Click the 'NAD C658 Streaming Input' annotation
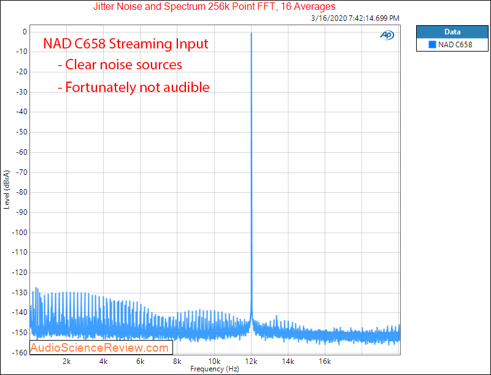 (126, 44)
